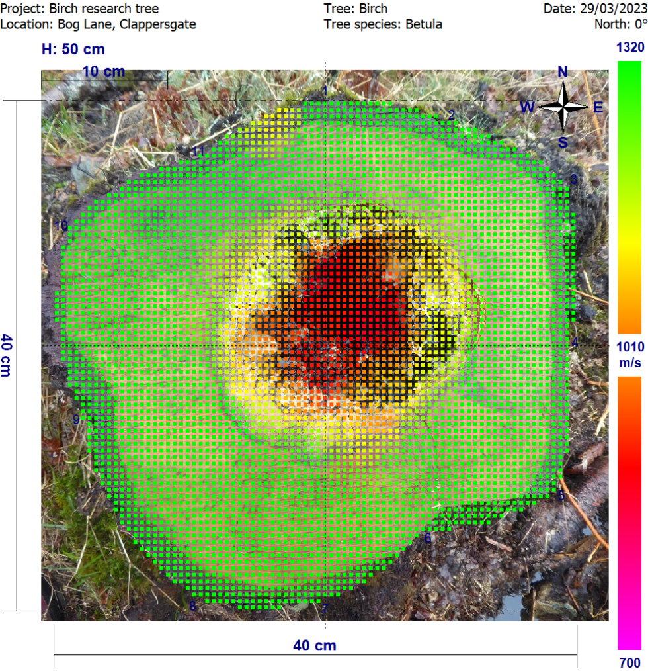Click the 40 cm width label below image
648x671 pixels.
(x=313, y=646)
